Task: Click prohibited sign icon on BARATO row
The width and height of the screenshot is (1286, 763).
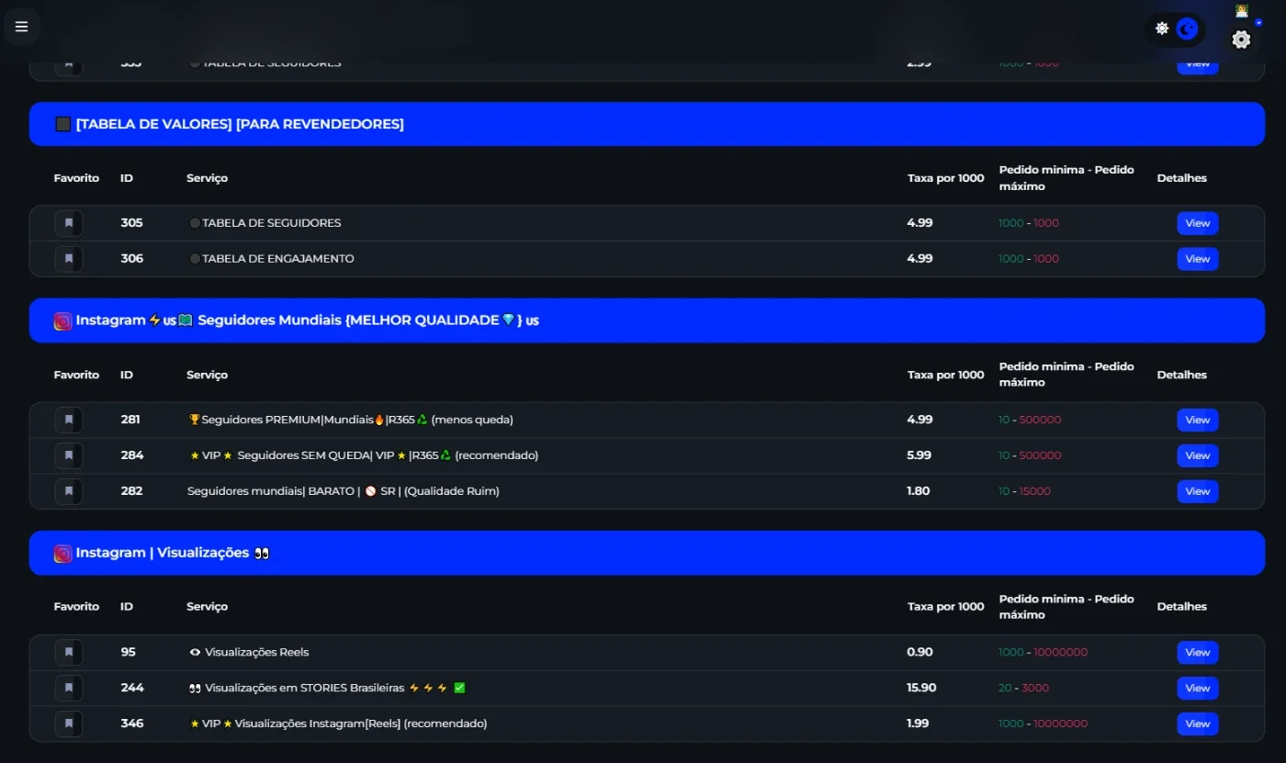Action: coord(370,491)
